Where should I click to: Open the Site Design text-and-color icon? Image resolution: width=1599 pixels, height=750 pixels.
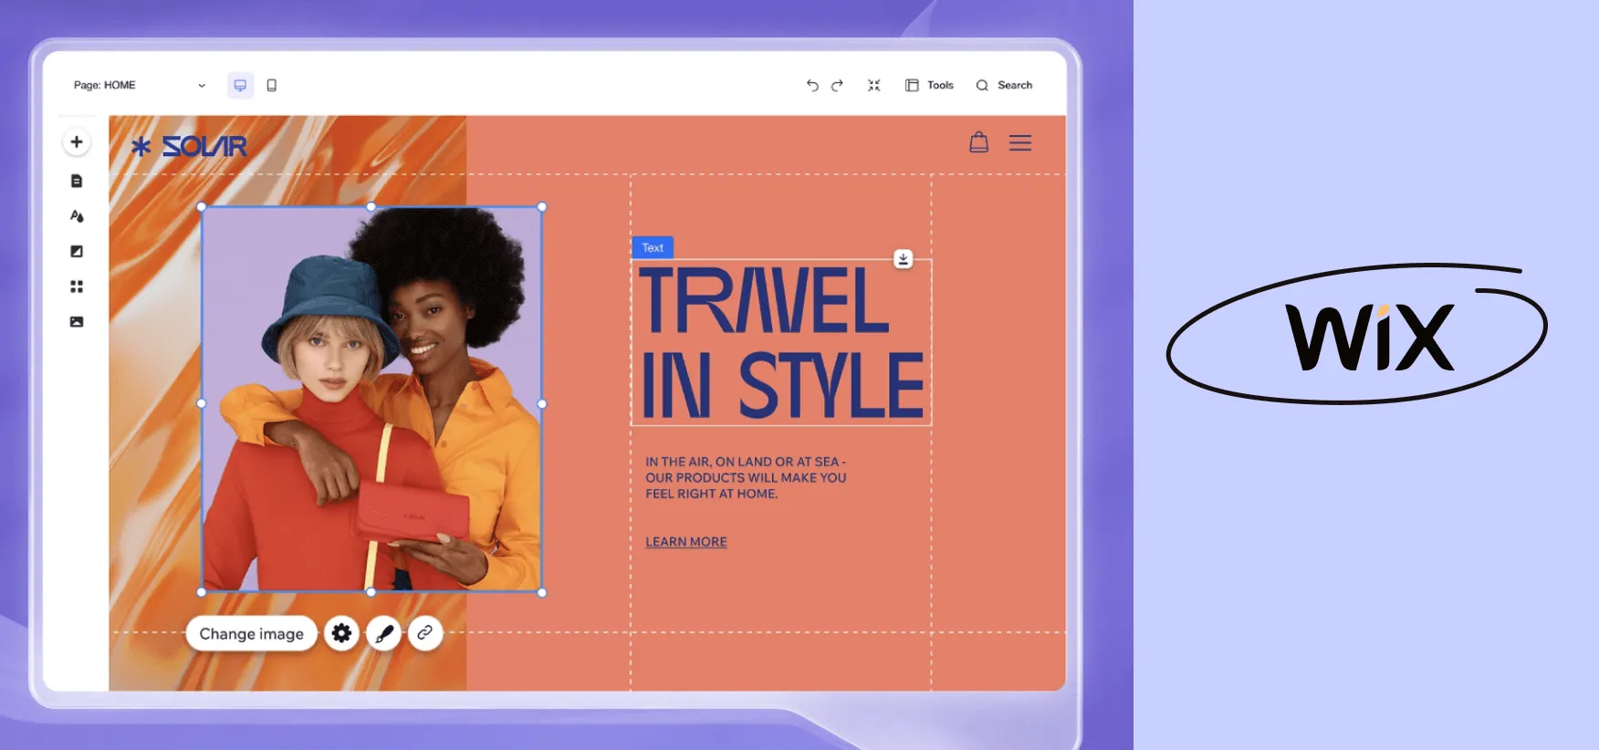click(77, 216)
